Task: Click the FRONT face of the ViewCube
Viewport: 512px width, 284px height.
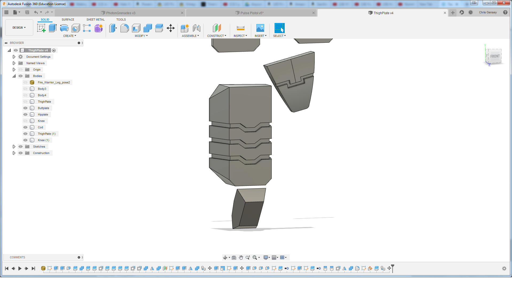Action: click(495, 56)
